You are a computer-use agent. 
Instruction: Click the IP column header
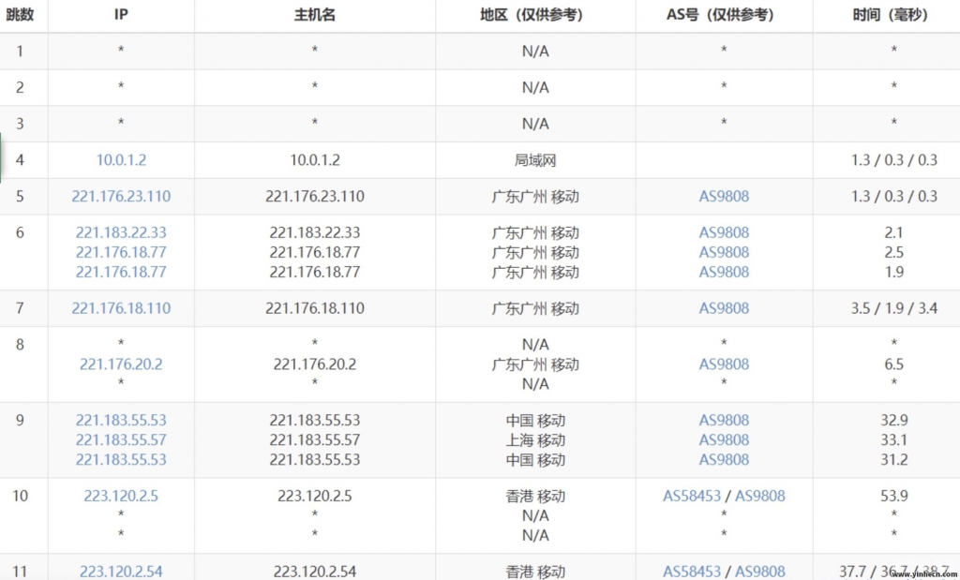120,15
